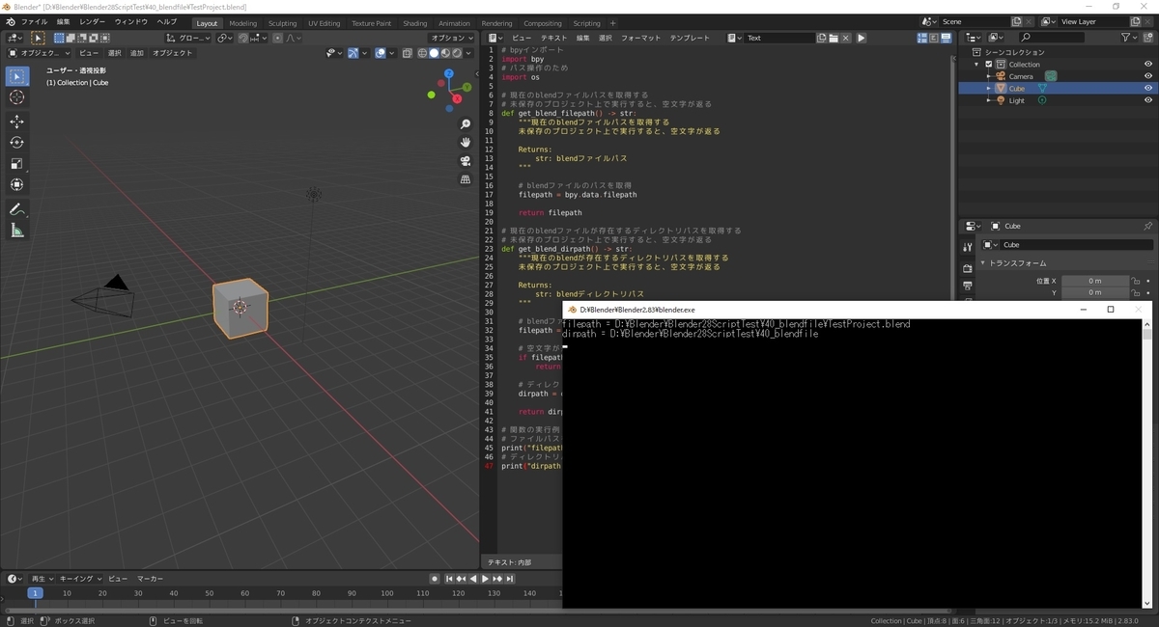Click the zoom magnifier viewport icon

tap(466, 124)
